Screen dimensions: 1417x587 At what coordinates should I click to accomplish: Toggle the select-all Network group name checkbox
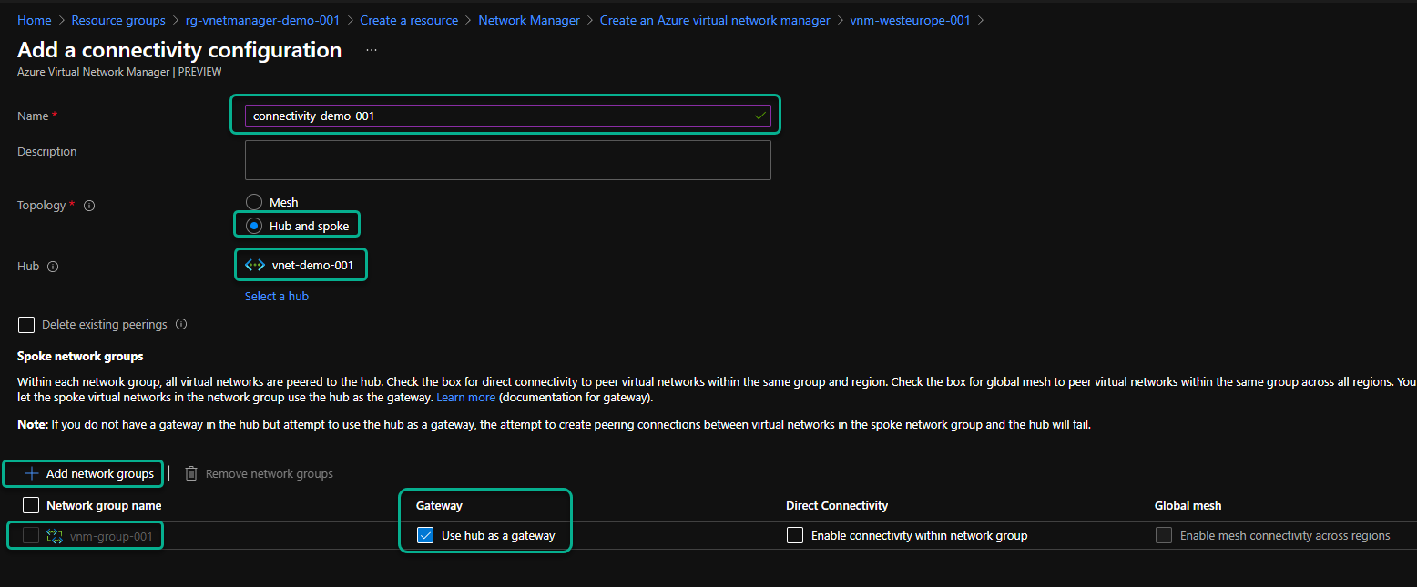click(31, 505)
